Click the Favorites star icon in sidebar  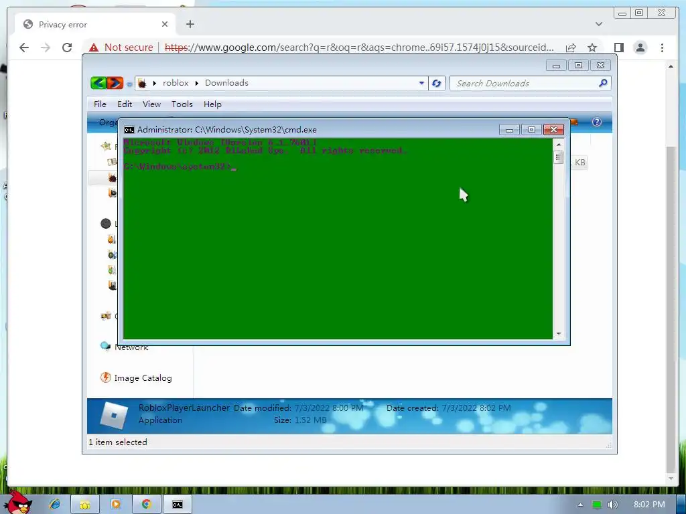tap(105, 146)
